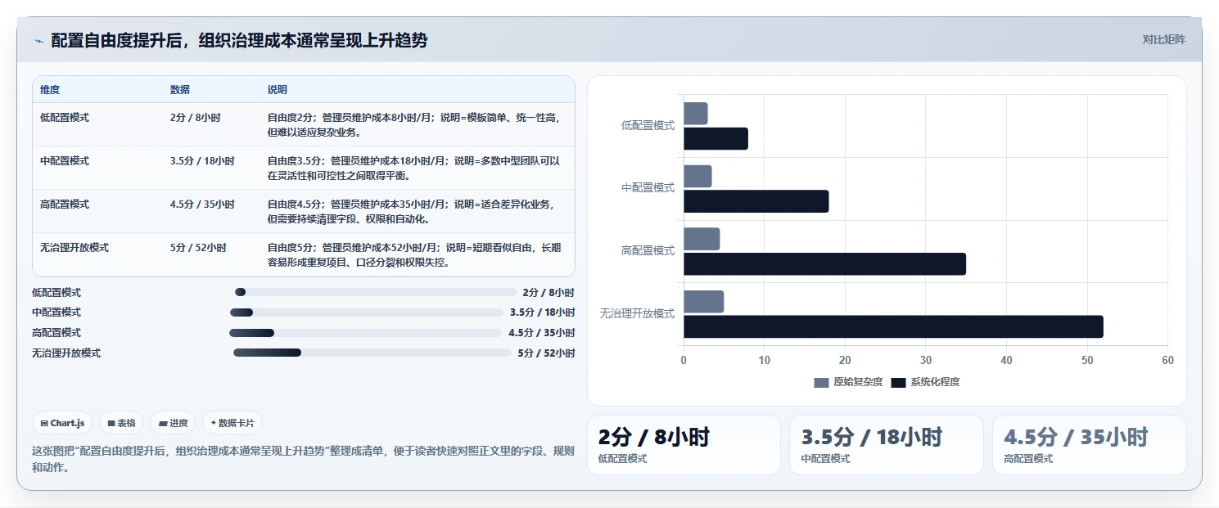Click the table cell 3.5分 / 18小时
The width and height of the screenshot is (1219, 508).
coord(202,161)
